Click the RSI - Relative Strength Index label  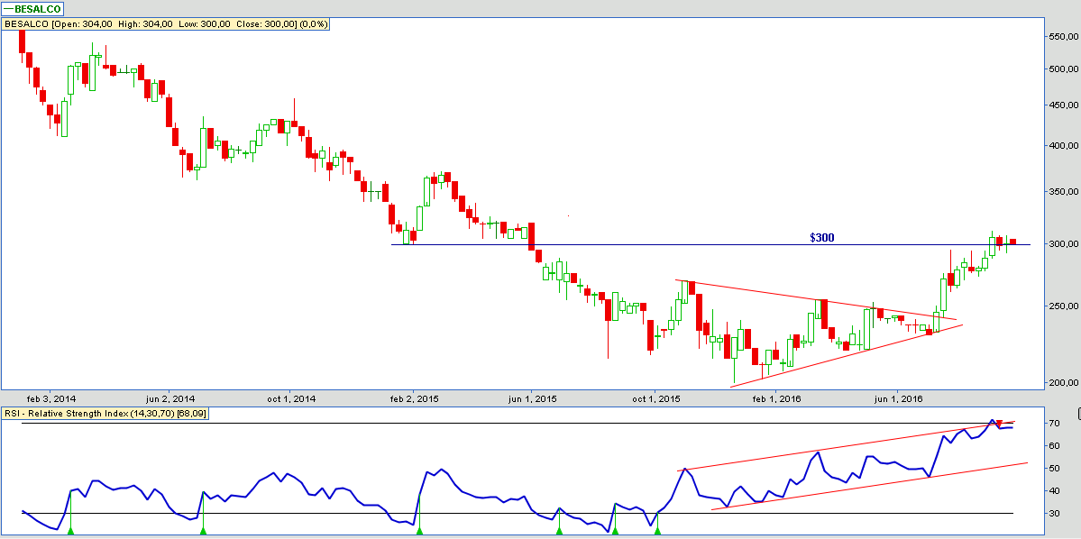point(106,414)
